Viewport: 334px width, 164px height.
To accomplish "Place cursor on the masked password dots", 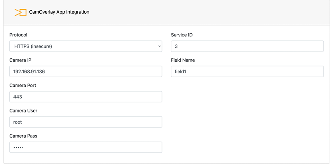I will 18,147.
